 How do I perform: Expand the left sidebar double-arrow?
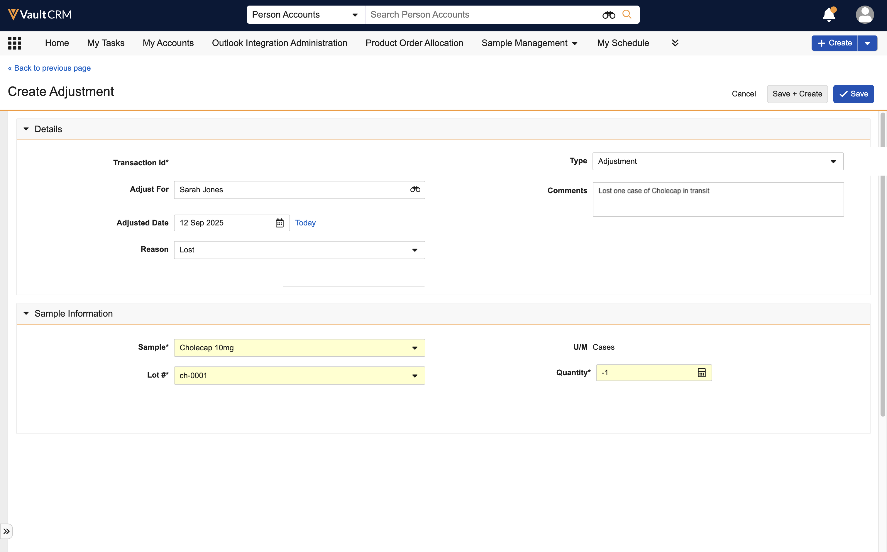pyautogui.click(x=6, y=531)
